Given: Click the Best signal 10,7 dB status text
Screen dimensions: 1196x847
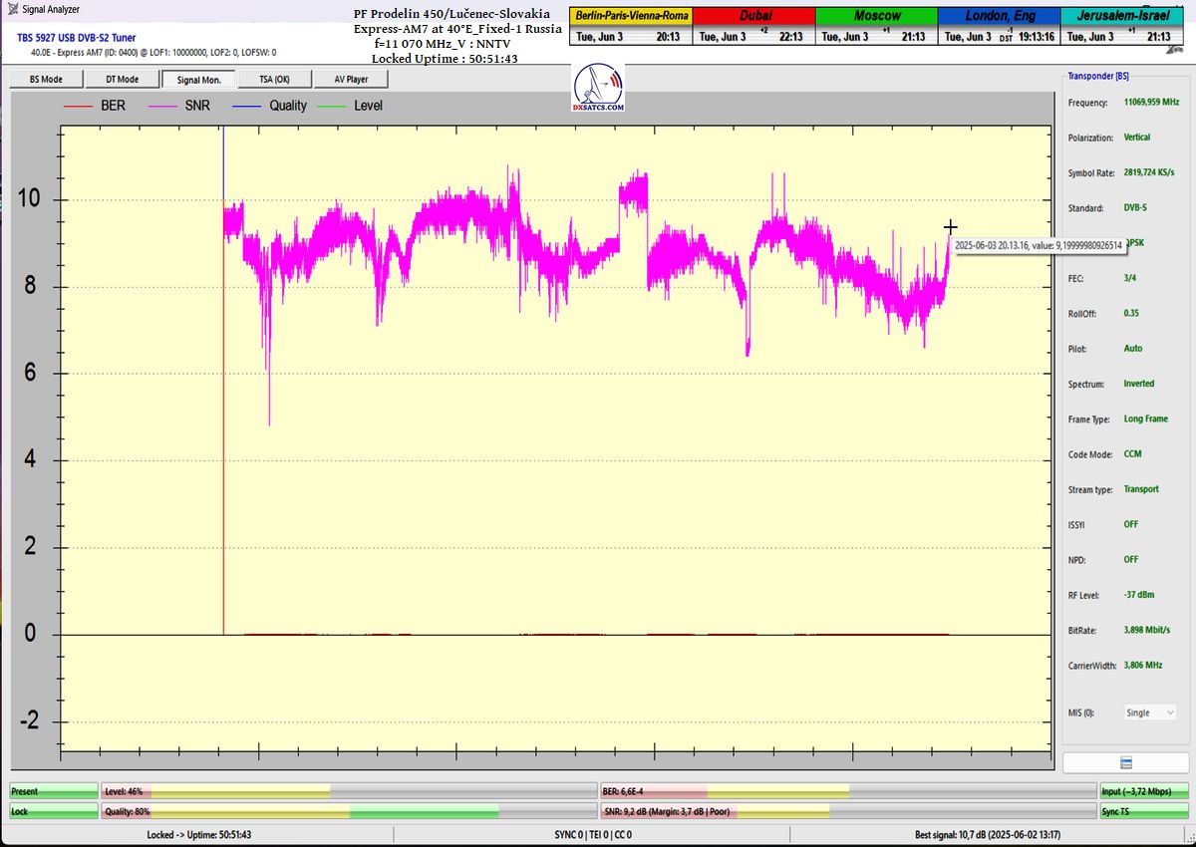Looking at the screenshot, I should coord(987,834).
